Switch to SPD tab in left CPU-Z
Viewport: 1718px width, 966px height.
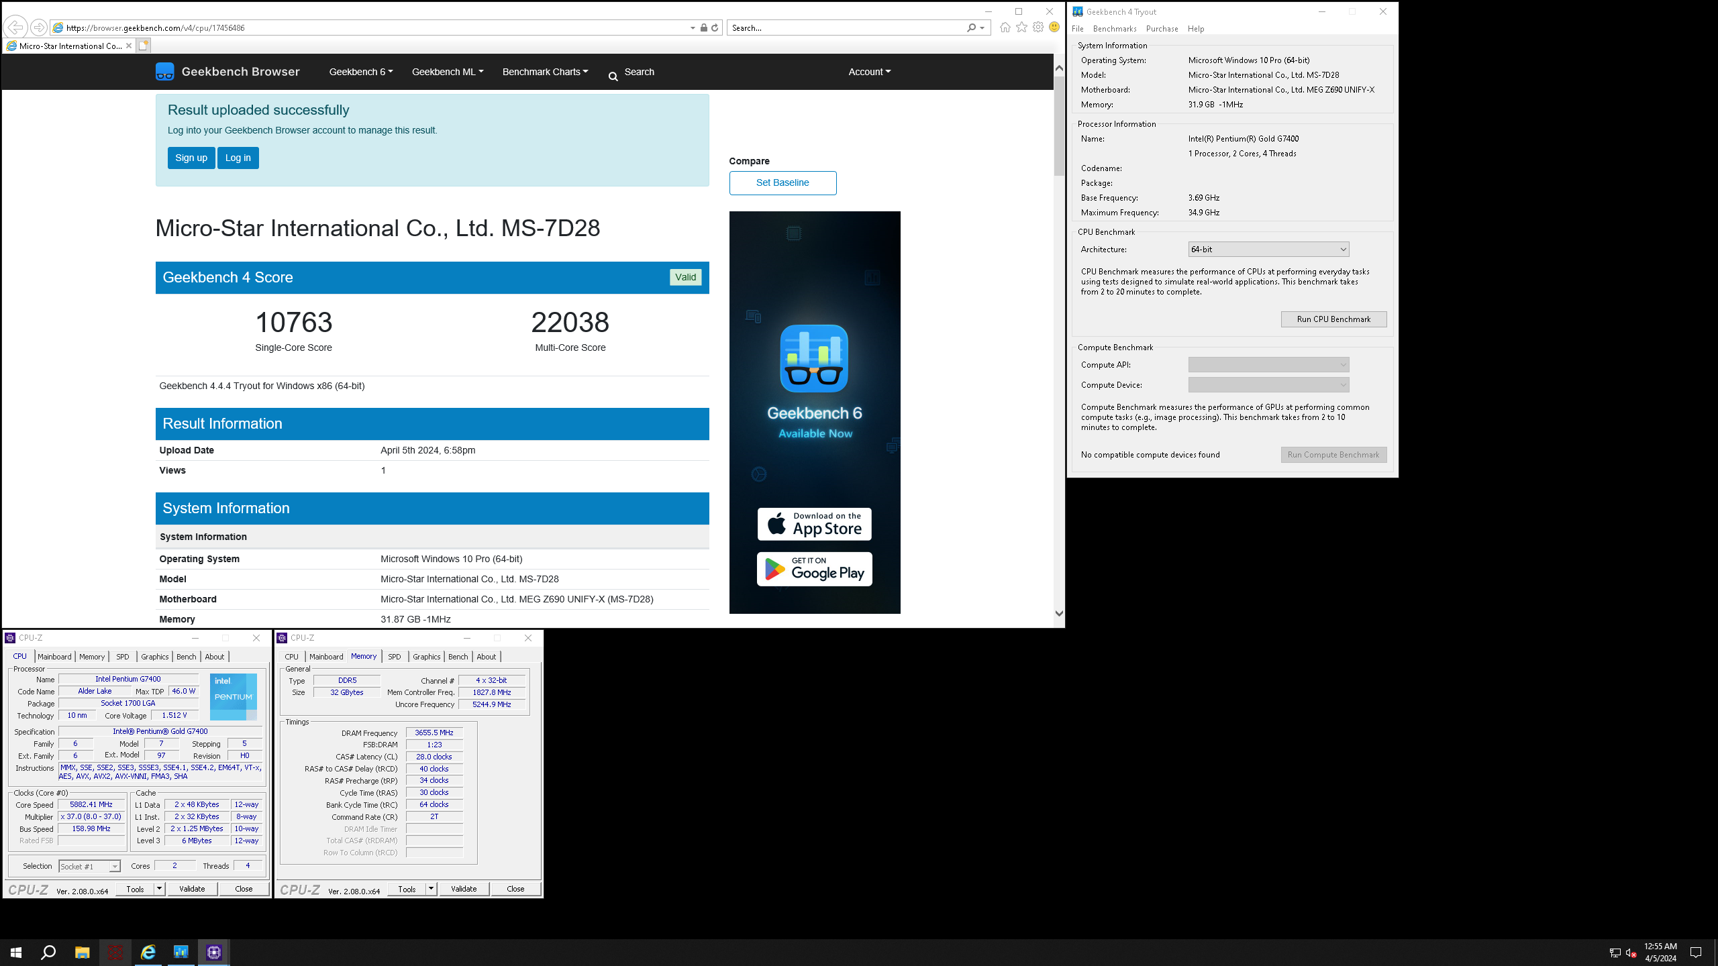[123, 657]
